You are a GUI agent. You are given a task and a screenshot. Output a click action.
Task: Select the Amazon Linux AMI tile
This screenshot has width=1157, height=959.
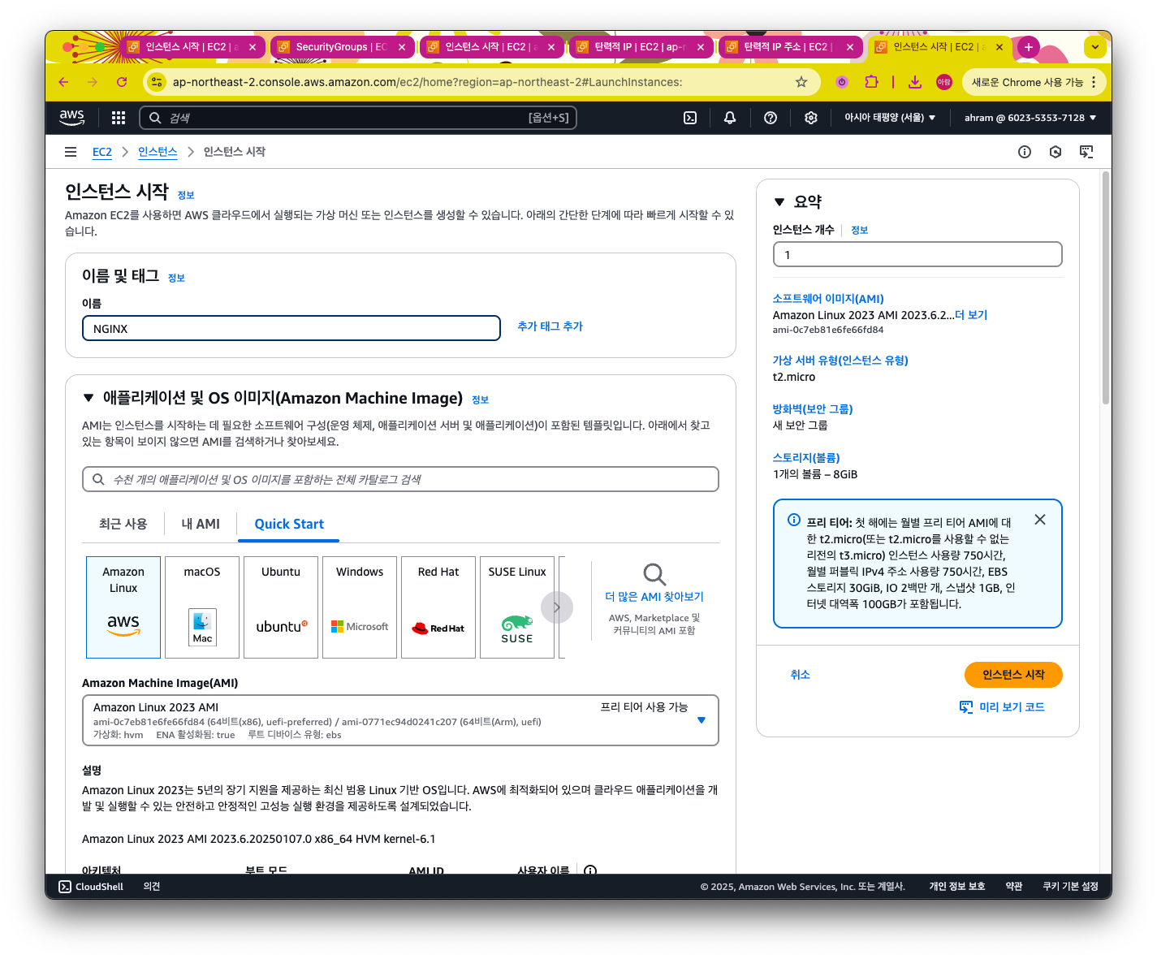tap(123, 607)
